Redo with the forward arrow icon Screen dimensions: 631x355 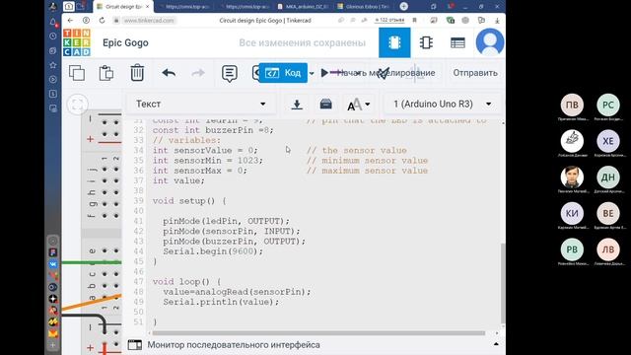point(197,73)
